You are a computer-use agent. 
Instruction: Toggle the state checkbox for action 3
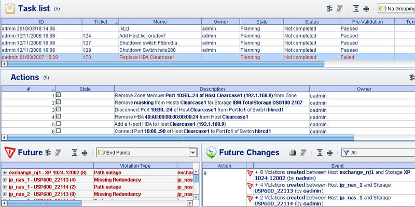59,110
